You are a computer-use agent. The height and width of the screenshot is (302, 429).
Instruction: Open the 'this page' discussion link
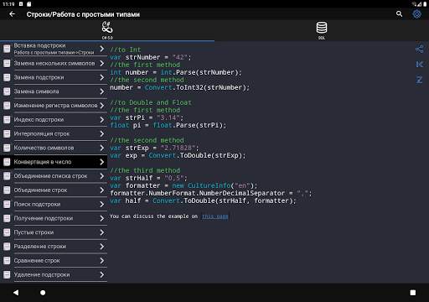(214, 216)
